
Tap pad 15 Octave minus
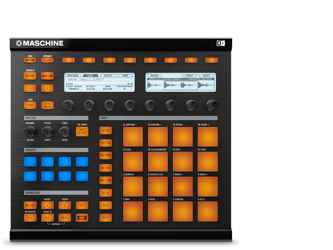[x=183, y=137]
